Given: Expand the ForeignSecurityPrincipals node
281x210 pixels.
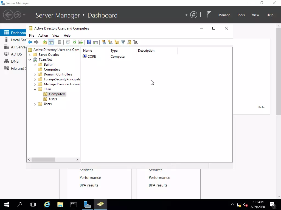Looking at the screenshot, I should (x=35, y=79).
